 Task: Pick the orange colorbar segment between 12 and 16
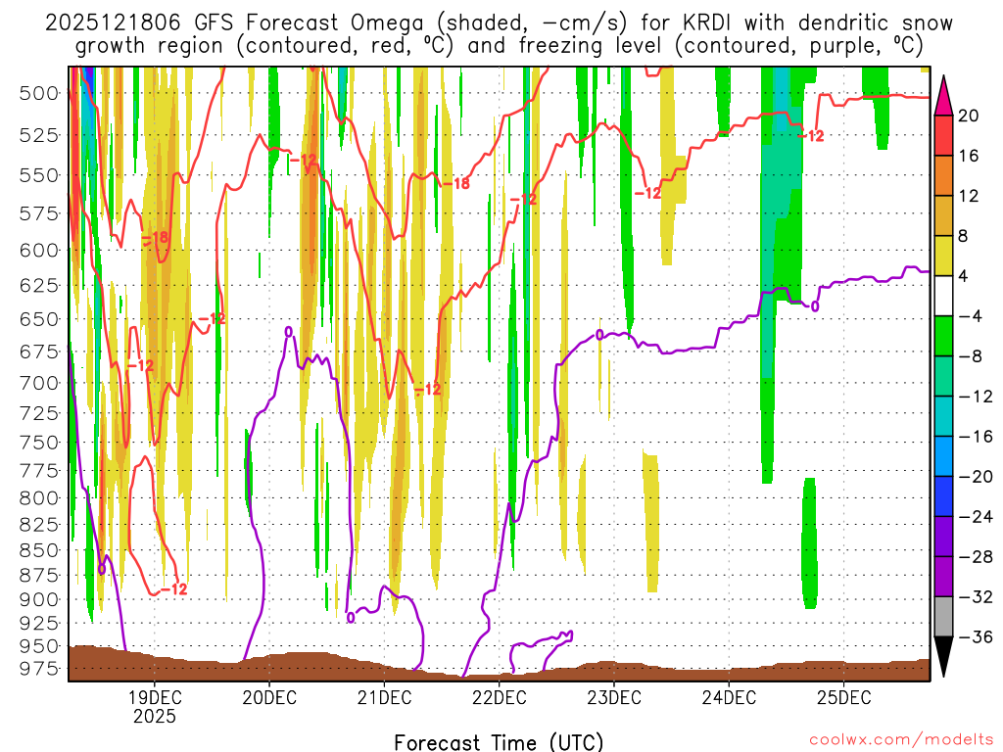[943, 176]
